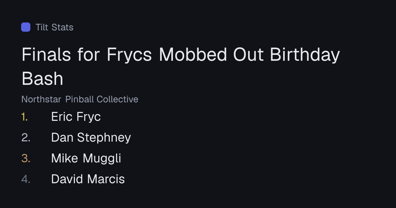Click the purple Tilt Stats logo square
Image resolution: width=396 pixels, height=208 pixels.
pyautogui.click(x=26, y=27)
